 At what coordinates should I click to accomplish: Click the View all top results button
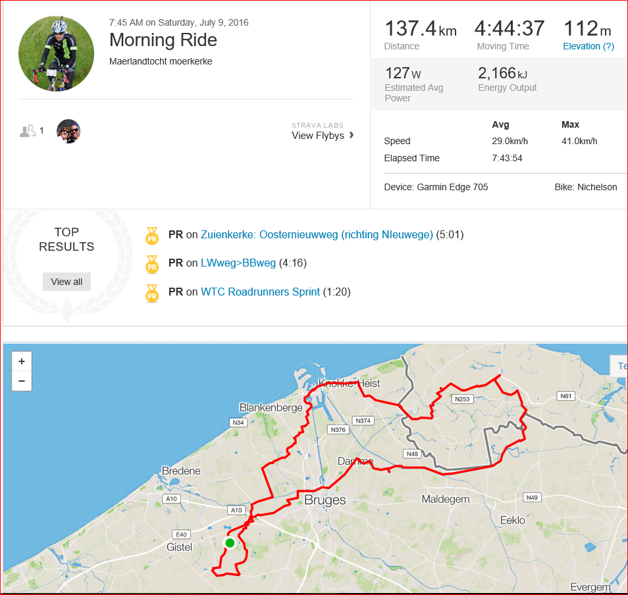point(67,282)
